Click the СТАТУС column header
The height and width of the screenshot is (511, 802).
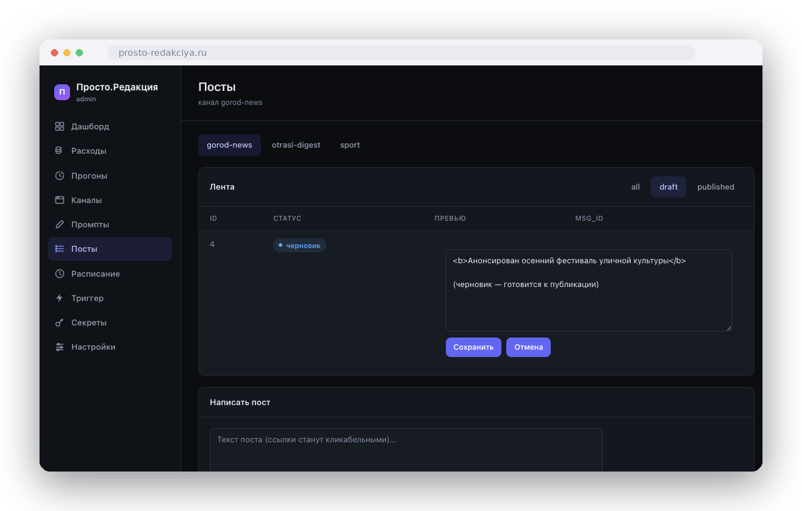point(287,218)
